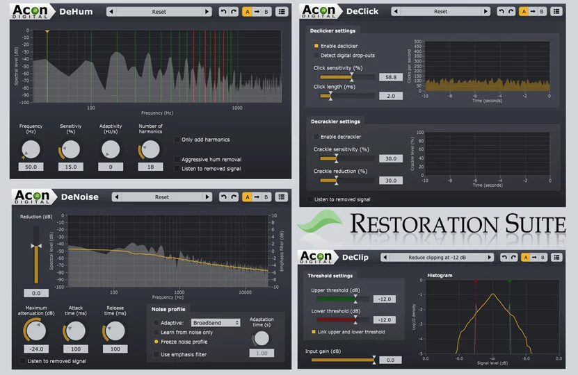The height and width of the screenshot is (375, 578).
Task: Open the DeClick options menu icon
Action: pos(556,11)
